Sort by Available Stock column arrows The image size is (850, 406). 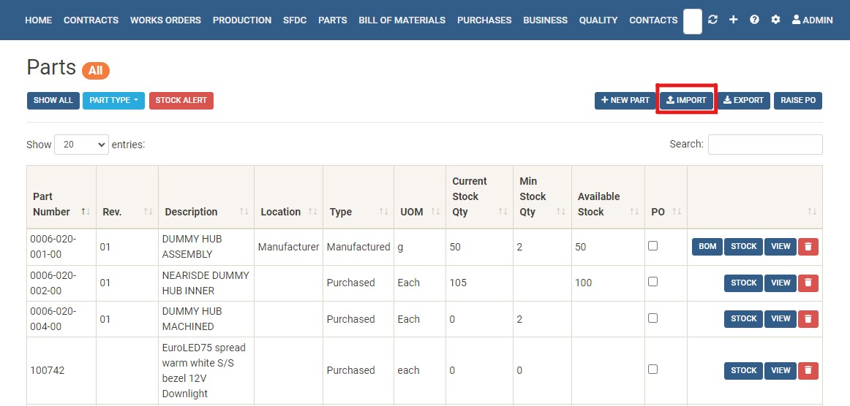632,212
